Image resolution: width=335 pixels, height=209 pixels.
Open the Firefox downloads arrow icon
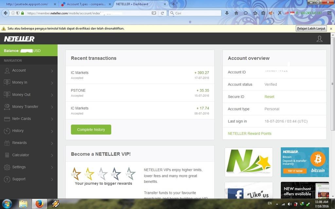coord(227,13)
